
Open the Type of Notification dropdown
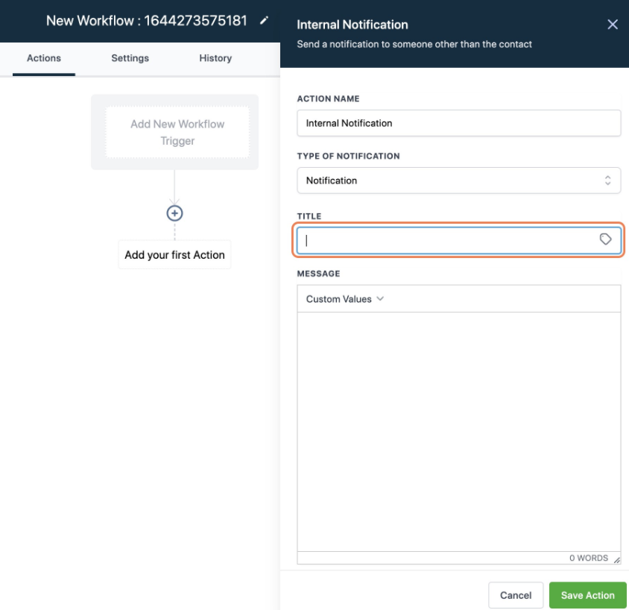(x=458, y=180)
